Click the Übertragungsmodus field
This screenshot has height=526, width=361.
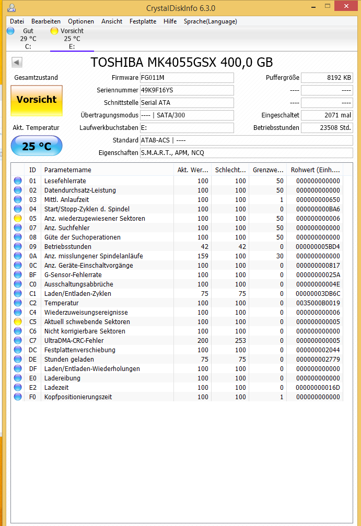click(x=187, y=115)
